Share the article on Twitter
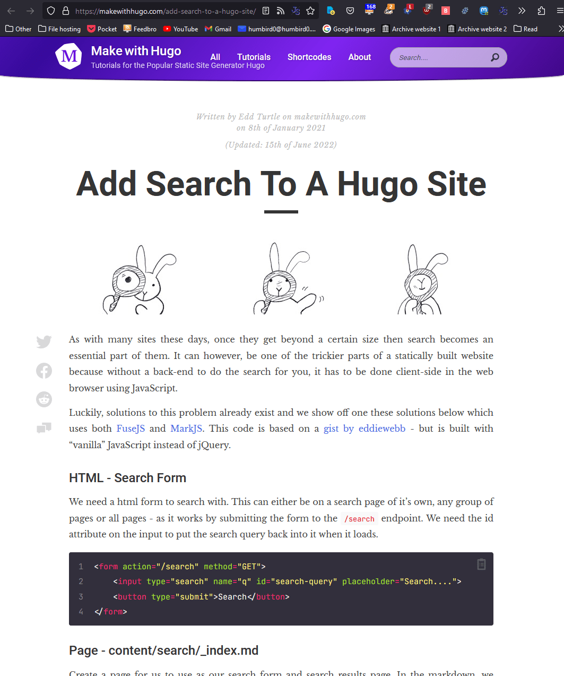The width and height of the screenshot is (564, 676). [44, 341]
